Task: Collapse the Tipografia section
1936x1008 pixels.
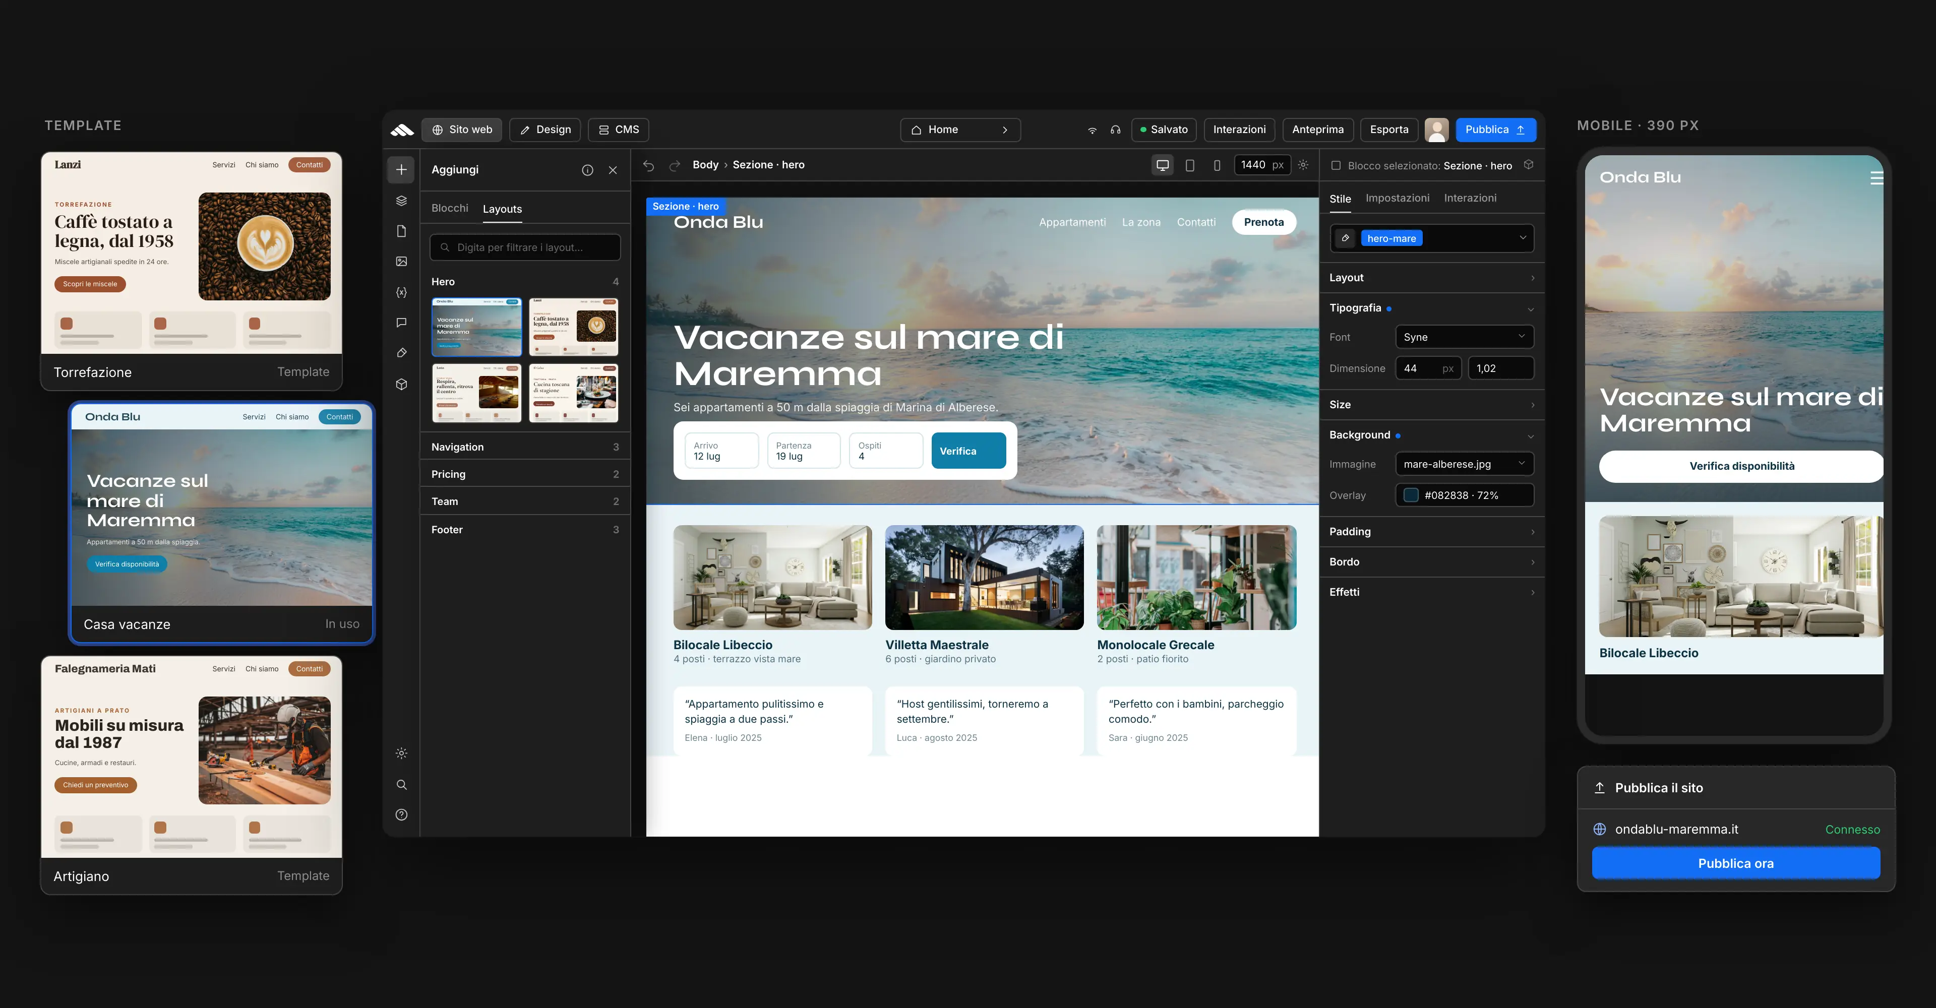Action: click(x=1432, y=308)
